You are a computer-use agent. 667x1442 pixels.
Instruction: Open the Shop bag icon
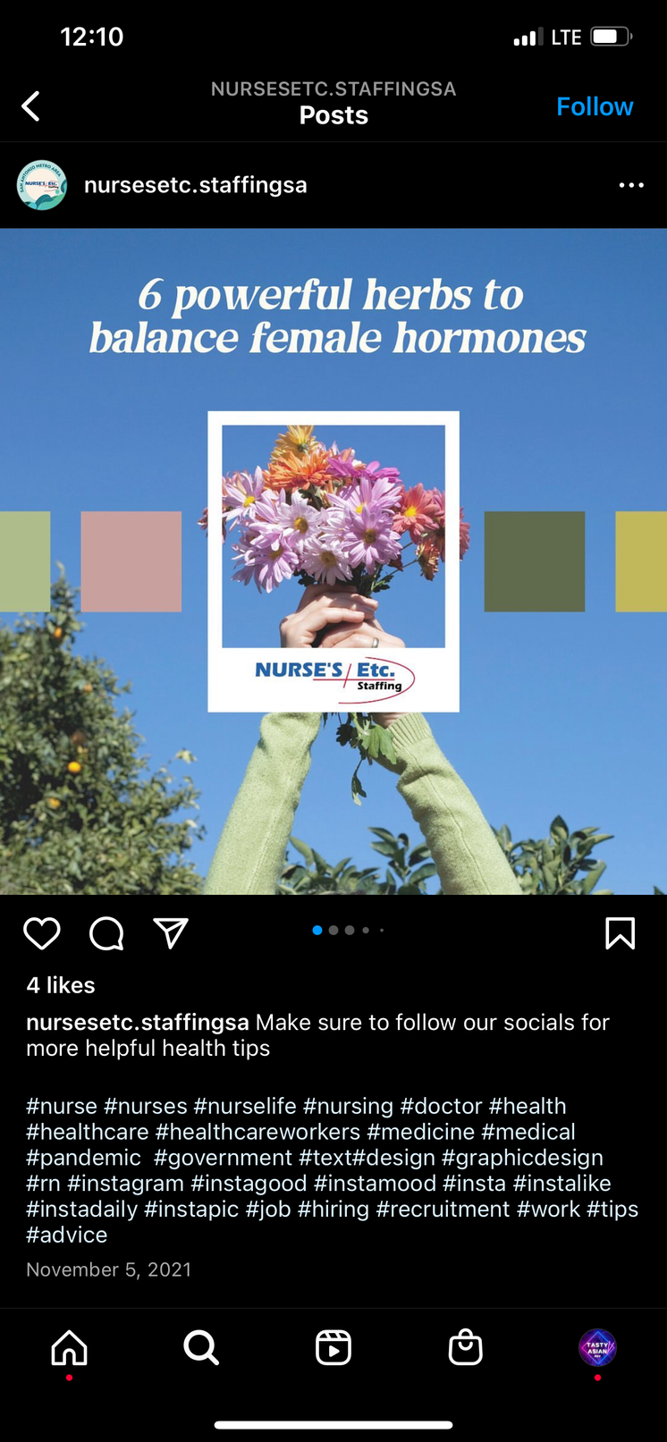tap(466, 1347)
